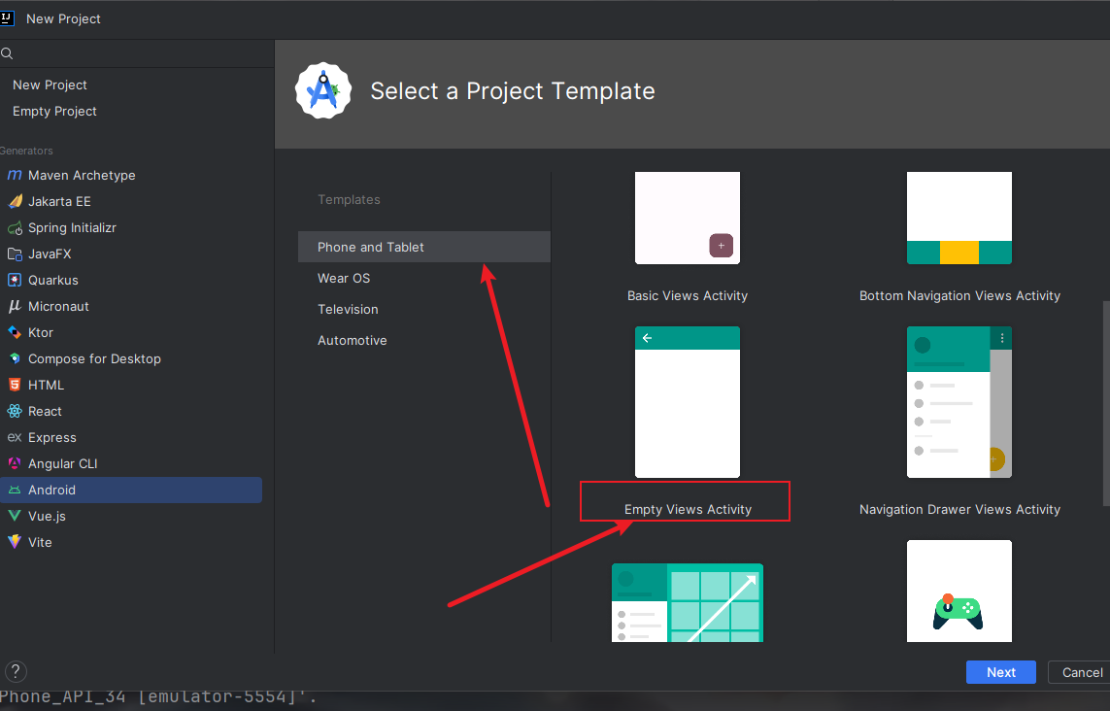Viewport: 1110px width, 711px height.
Task: Select the Phone and Tablet template category
Action: click(x=424, y=247)
